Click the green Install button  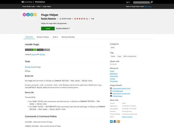(48, 28)
